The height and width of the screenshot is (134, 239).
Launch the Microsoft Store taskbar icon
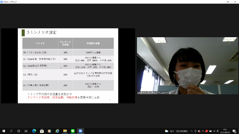42,131
